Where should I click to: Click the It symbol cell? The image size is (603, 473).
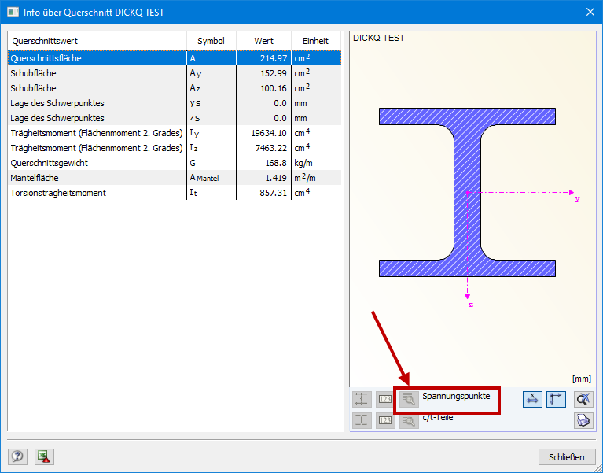pyautogui.click(x=211, y=193)
